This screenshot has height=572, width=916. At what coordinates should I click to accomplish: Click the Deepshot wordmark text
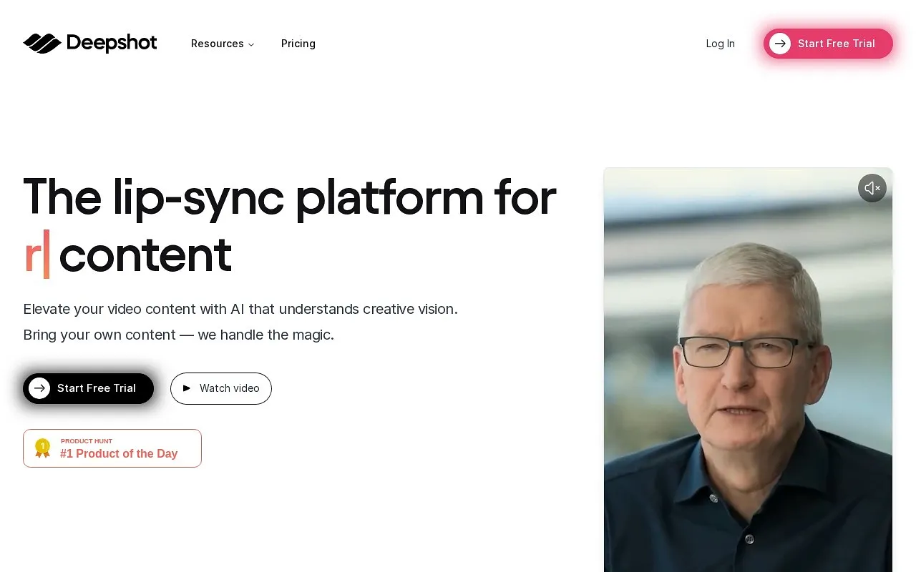click(x=112, y=44)
